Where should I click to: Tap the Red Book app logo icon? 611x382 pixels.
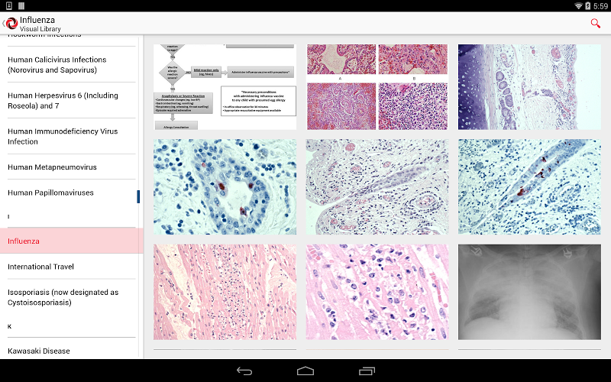click(x=11, y=24)
